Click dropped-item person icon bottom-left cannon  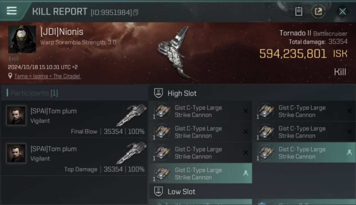246,173
